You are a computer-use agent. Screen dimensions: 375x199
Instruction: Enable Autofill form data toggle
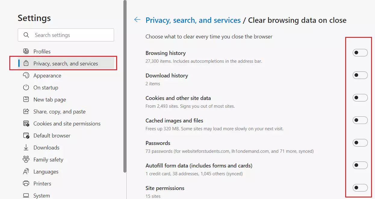(x=360, y=165)
